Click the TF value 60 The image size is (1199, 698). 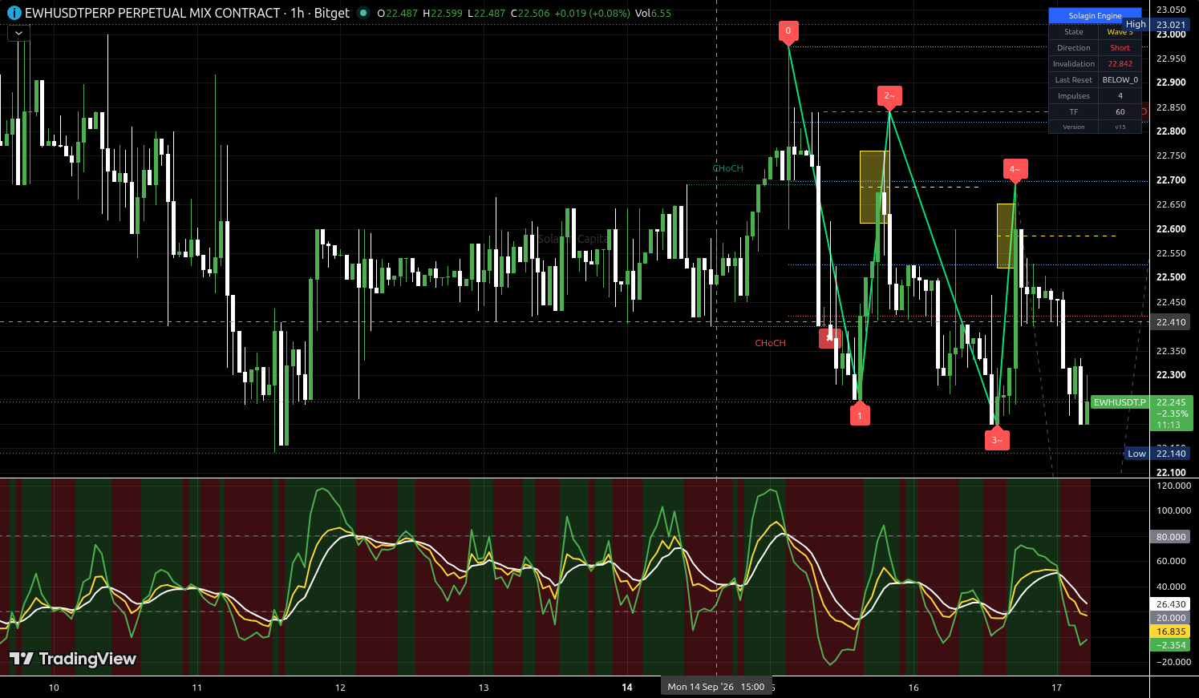(1120, 112)
